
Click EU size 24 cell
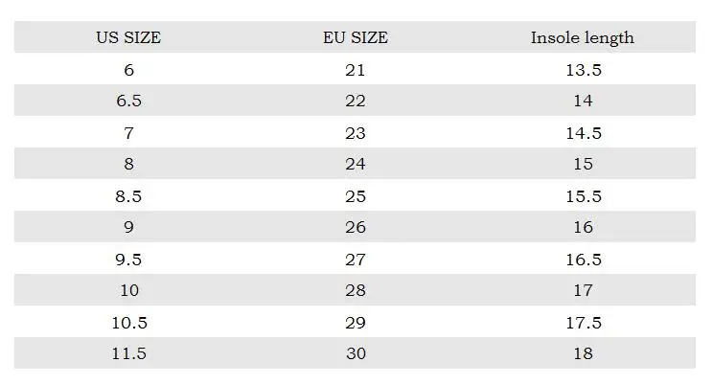click(355, 165)
